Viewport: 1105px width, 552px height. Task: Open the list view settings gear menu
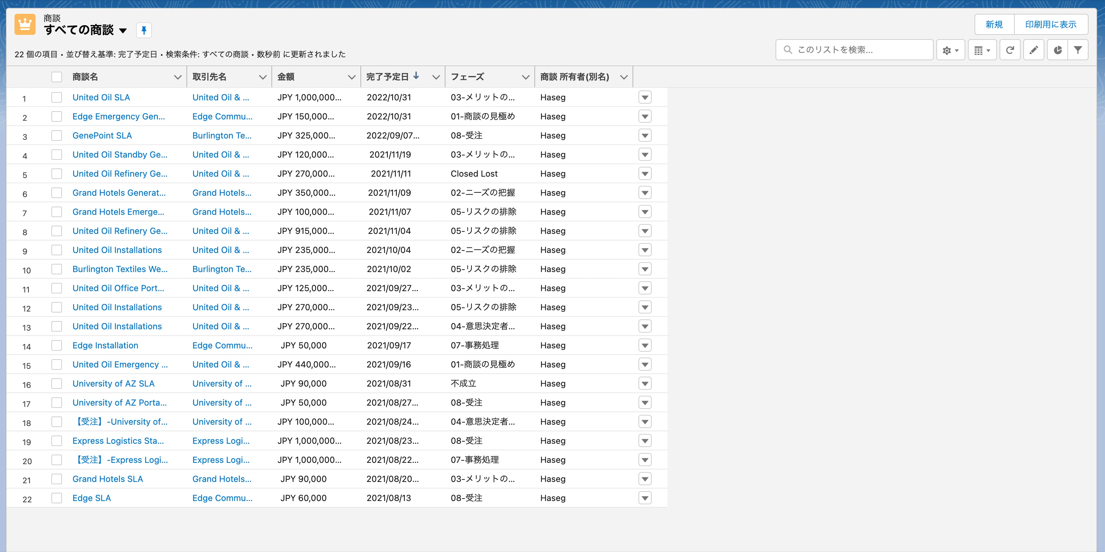(x=950, y=50)
